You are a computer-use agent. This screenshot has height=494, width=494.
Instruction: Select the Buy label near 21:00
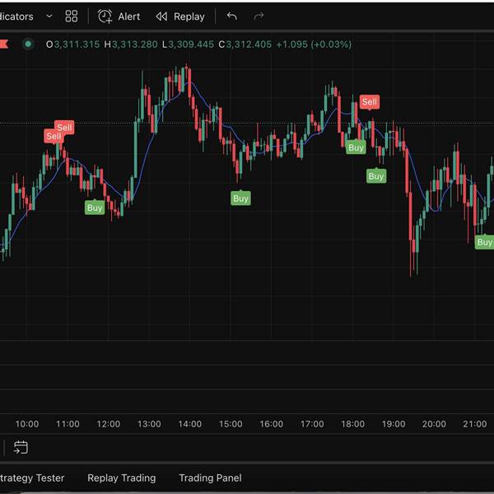(485, 241)
